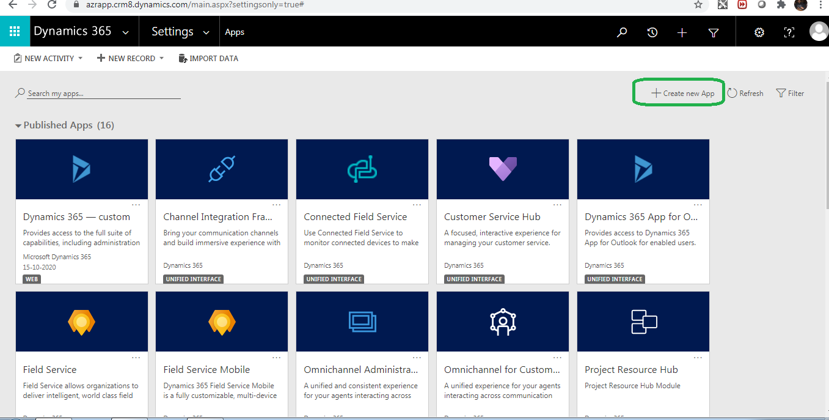829x420 pixels.
Task: Click the Customer Service Hub app title
Action: 492,217
